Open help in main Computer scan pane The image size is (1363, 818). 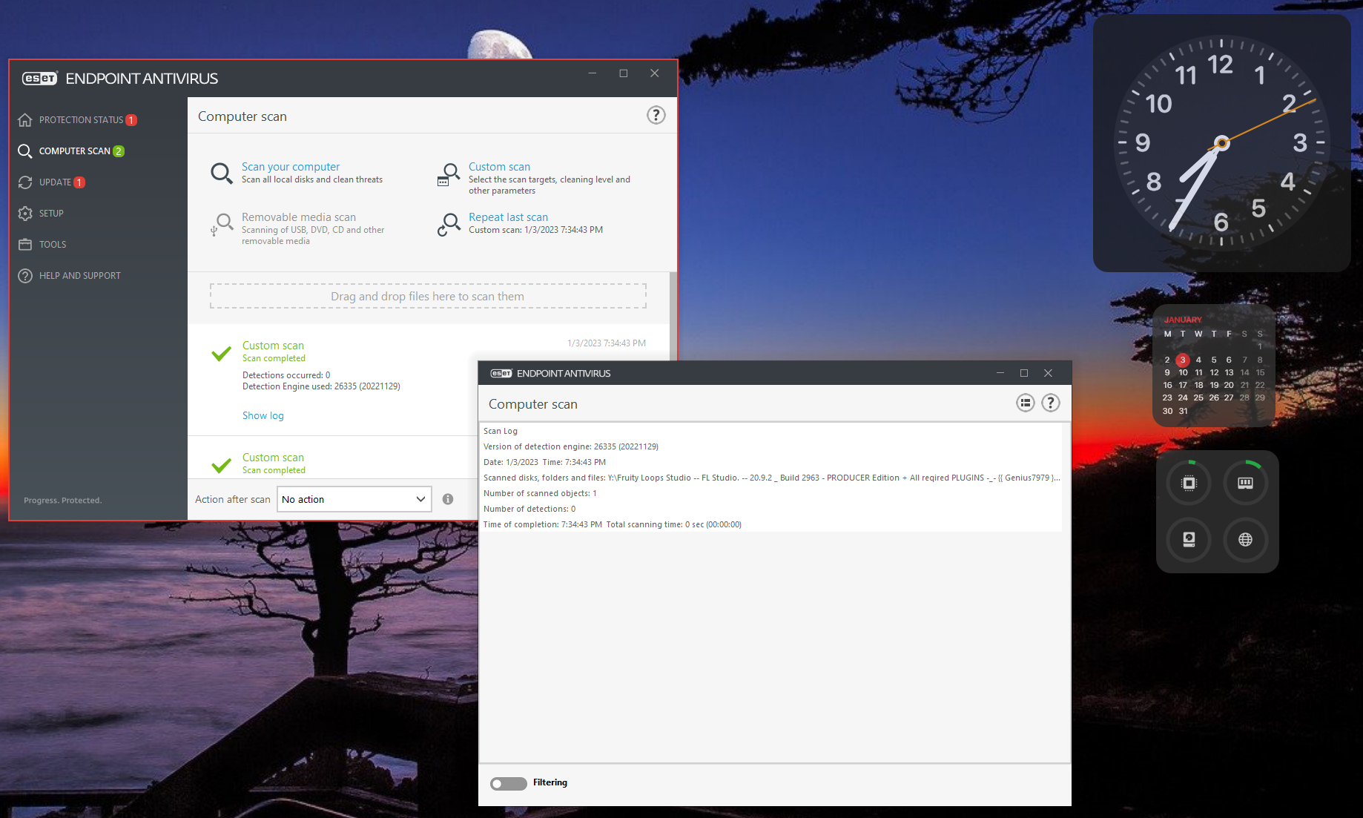click(x=656, y=115)
